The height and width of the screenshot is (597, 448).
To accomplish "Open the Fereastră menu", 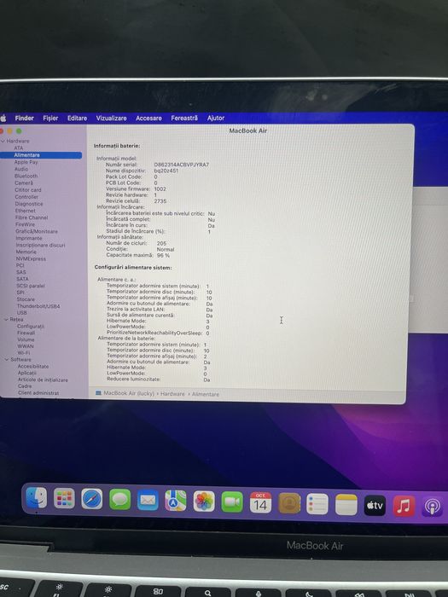I will click(184, 118).
